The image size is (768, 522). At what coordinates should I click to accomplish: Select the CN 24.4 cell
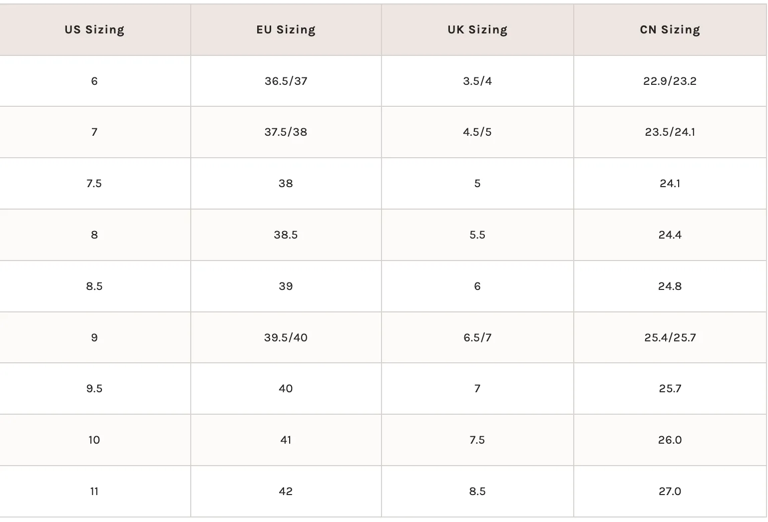670,235
